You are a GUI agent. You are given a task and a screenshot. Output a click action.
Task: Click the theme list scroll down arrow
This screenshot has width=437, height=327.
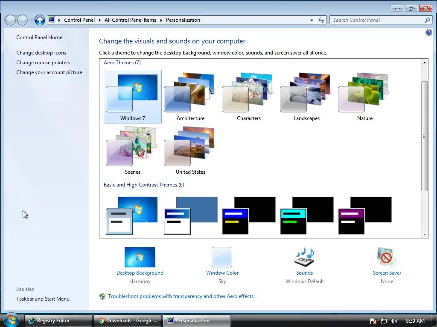(x=425, y=235)
